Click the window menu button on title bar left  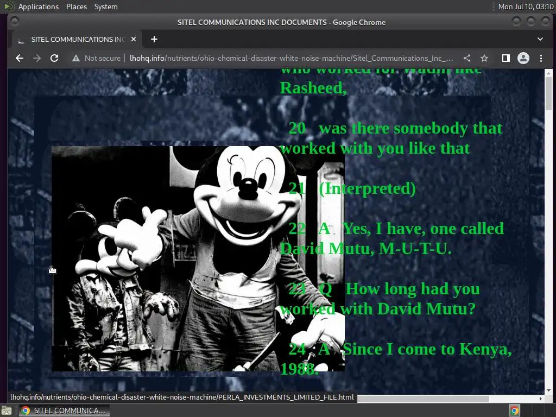tap(15, 22)
